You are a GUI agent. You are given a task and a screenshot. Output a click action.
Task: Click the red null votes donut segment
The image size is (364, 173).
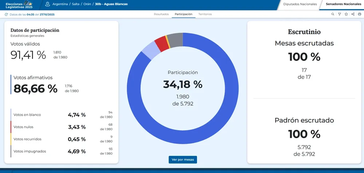[x=161, y=44]
